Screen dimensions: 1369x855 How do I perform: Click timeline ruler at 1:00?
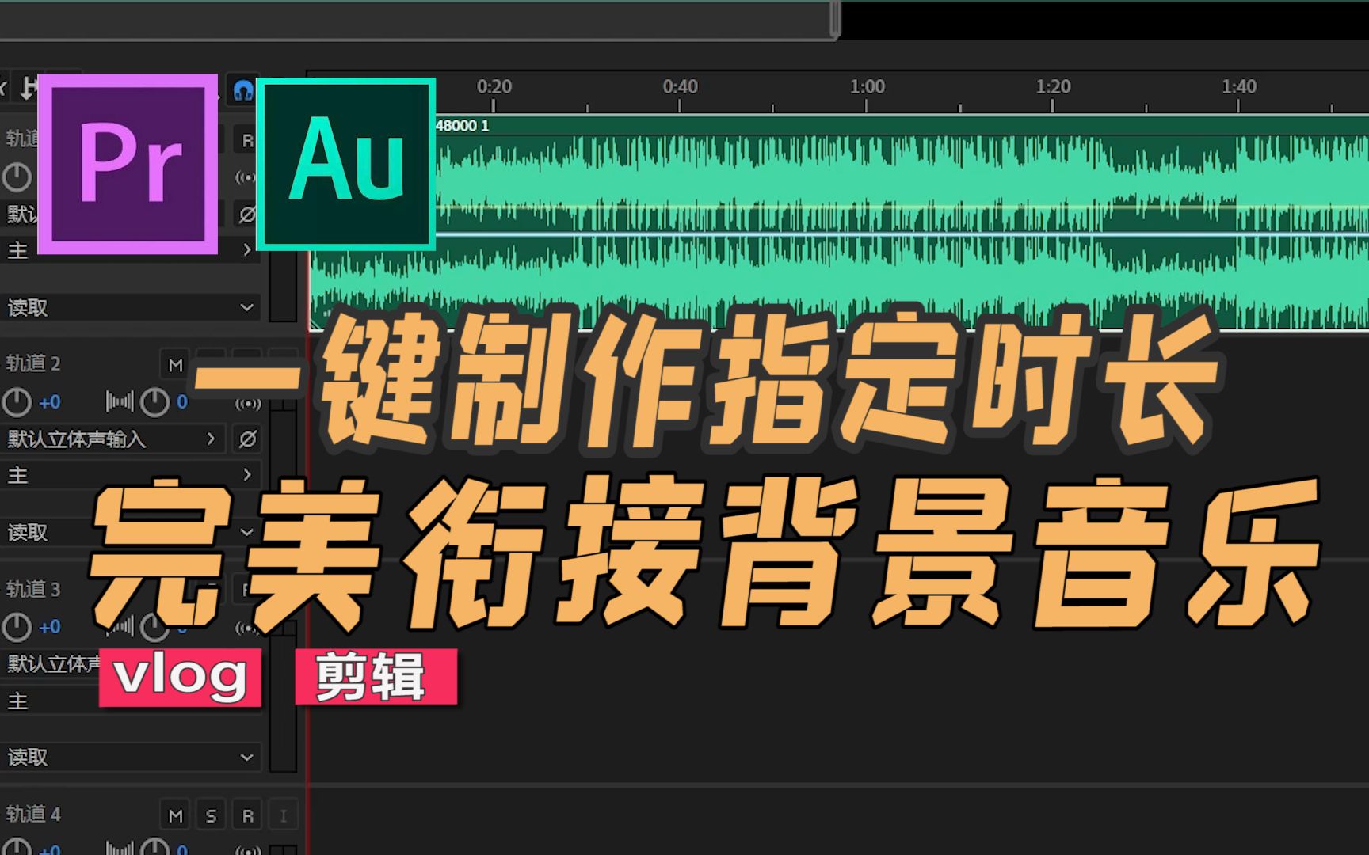867,87
